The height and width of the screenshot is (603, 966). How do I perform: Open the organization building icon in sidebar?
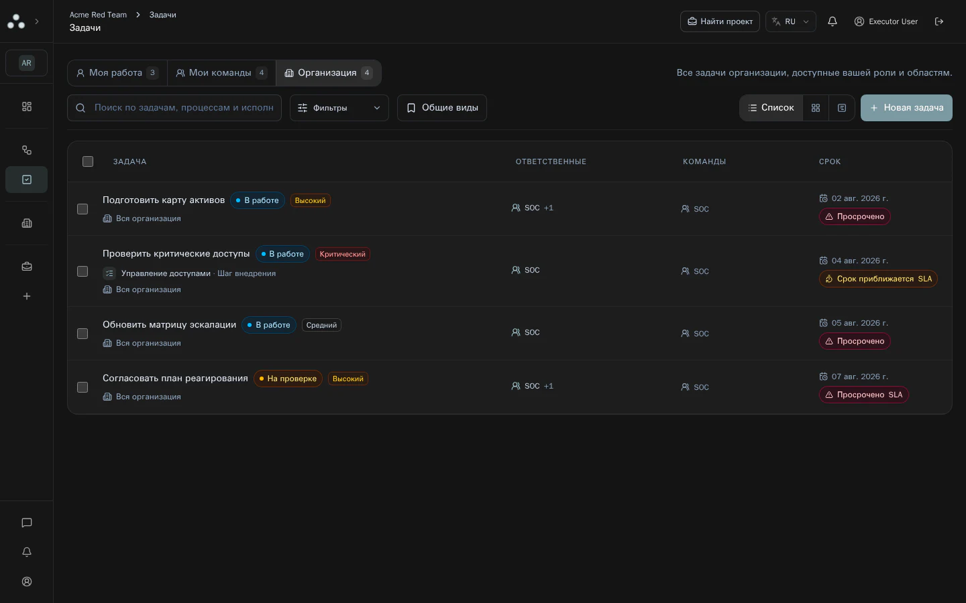point(27,223)
